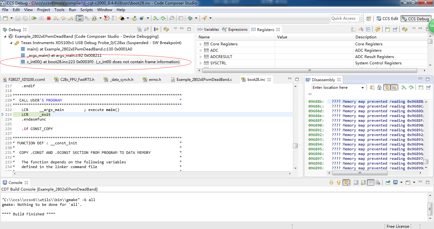
Task: Select main() stack frame in Debug view
Action: pyautogui.click(x=79, y=49)
